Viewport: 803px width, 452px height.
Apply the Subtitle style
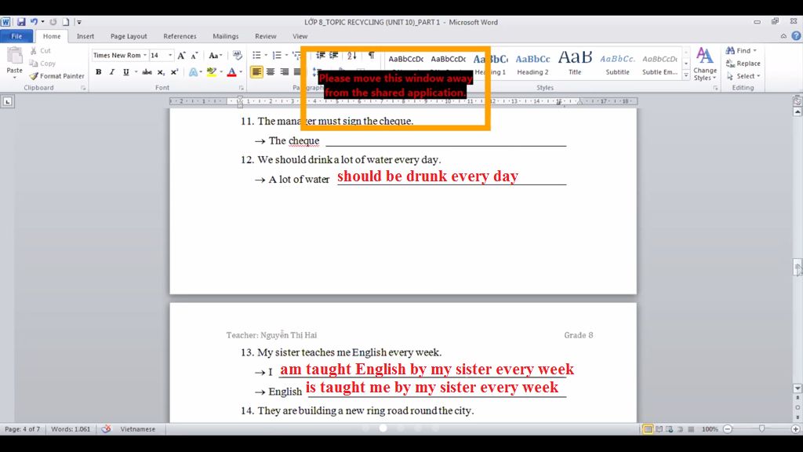pyautogui.click(x=618, y=64)
